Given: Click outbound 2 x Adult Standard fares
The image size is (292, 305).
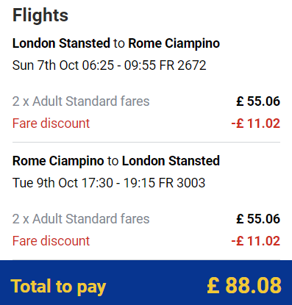Looking at the screenshot, I should point(81,101).
